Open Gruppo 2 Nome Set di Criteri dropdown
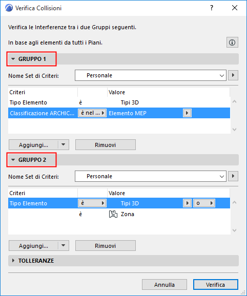247x296 pixels. pyautogui.click(x=151, y=176)
